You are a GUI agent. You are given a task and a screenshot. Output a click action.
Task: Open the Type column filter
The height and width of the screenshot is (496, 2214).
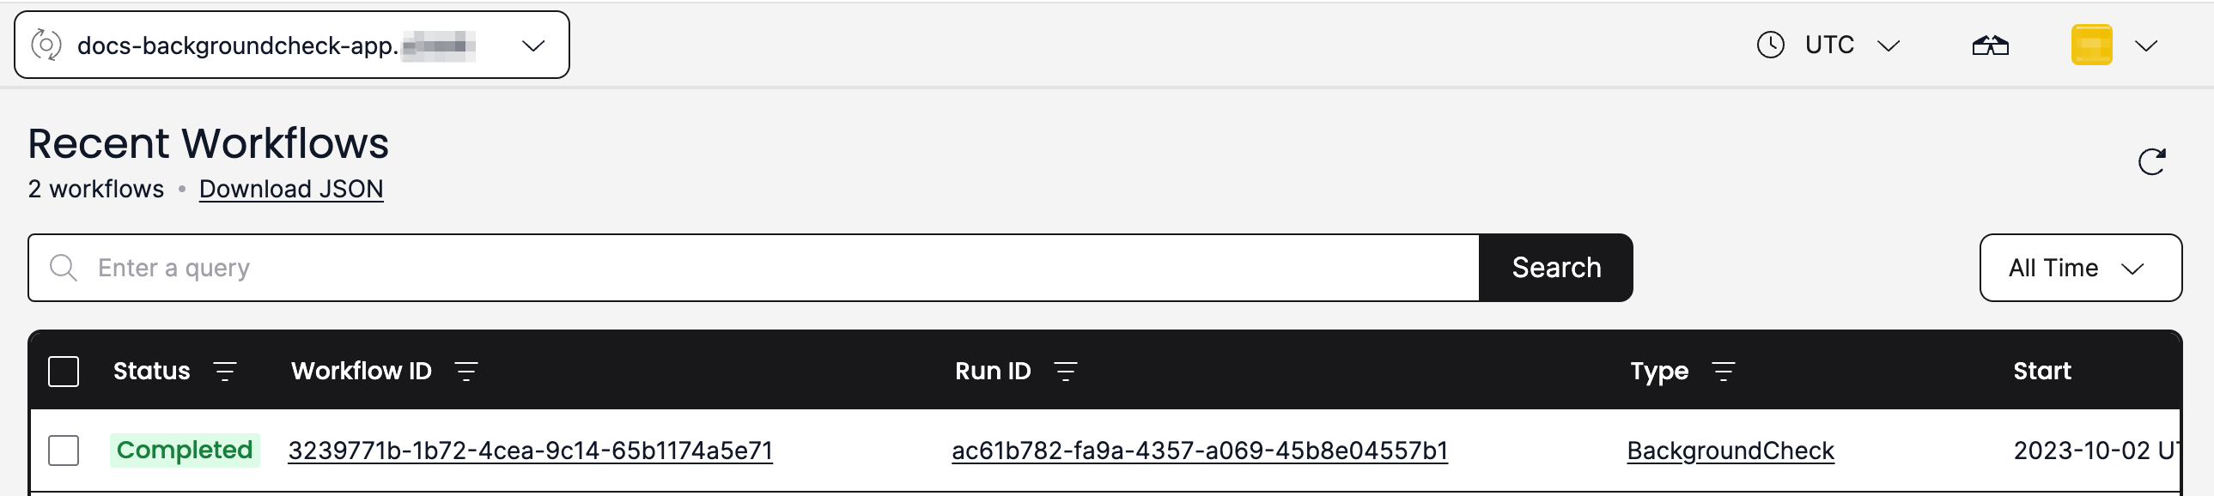(x=1725, y=371)
